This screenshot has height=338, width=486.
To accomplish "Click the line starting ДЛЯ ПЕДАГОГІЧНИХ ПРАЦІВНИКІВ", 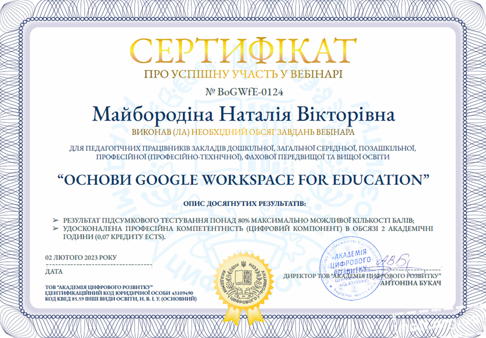I will (243, 148).
